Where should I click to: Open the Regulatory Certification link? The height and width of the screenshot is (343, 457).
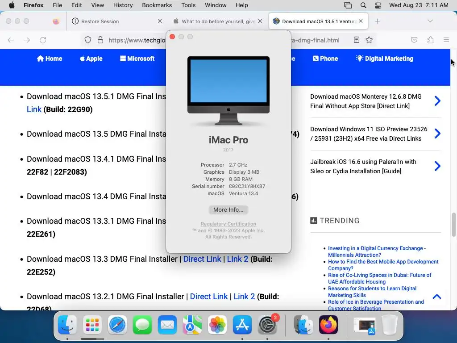pyautogui.click(x=228, y=224)
